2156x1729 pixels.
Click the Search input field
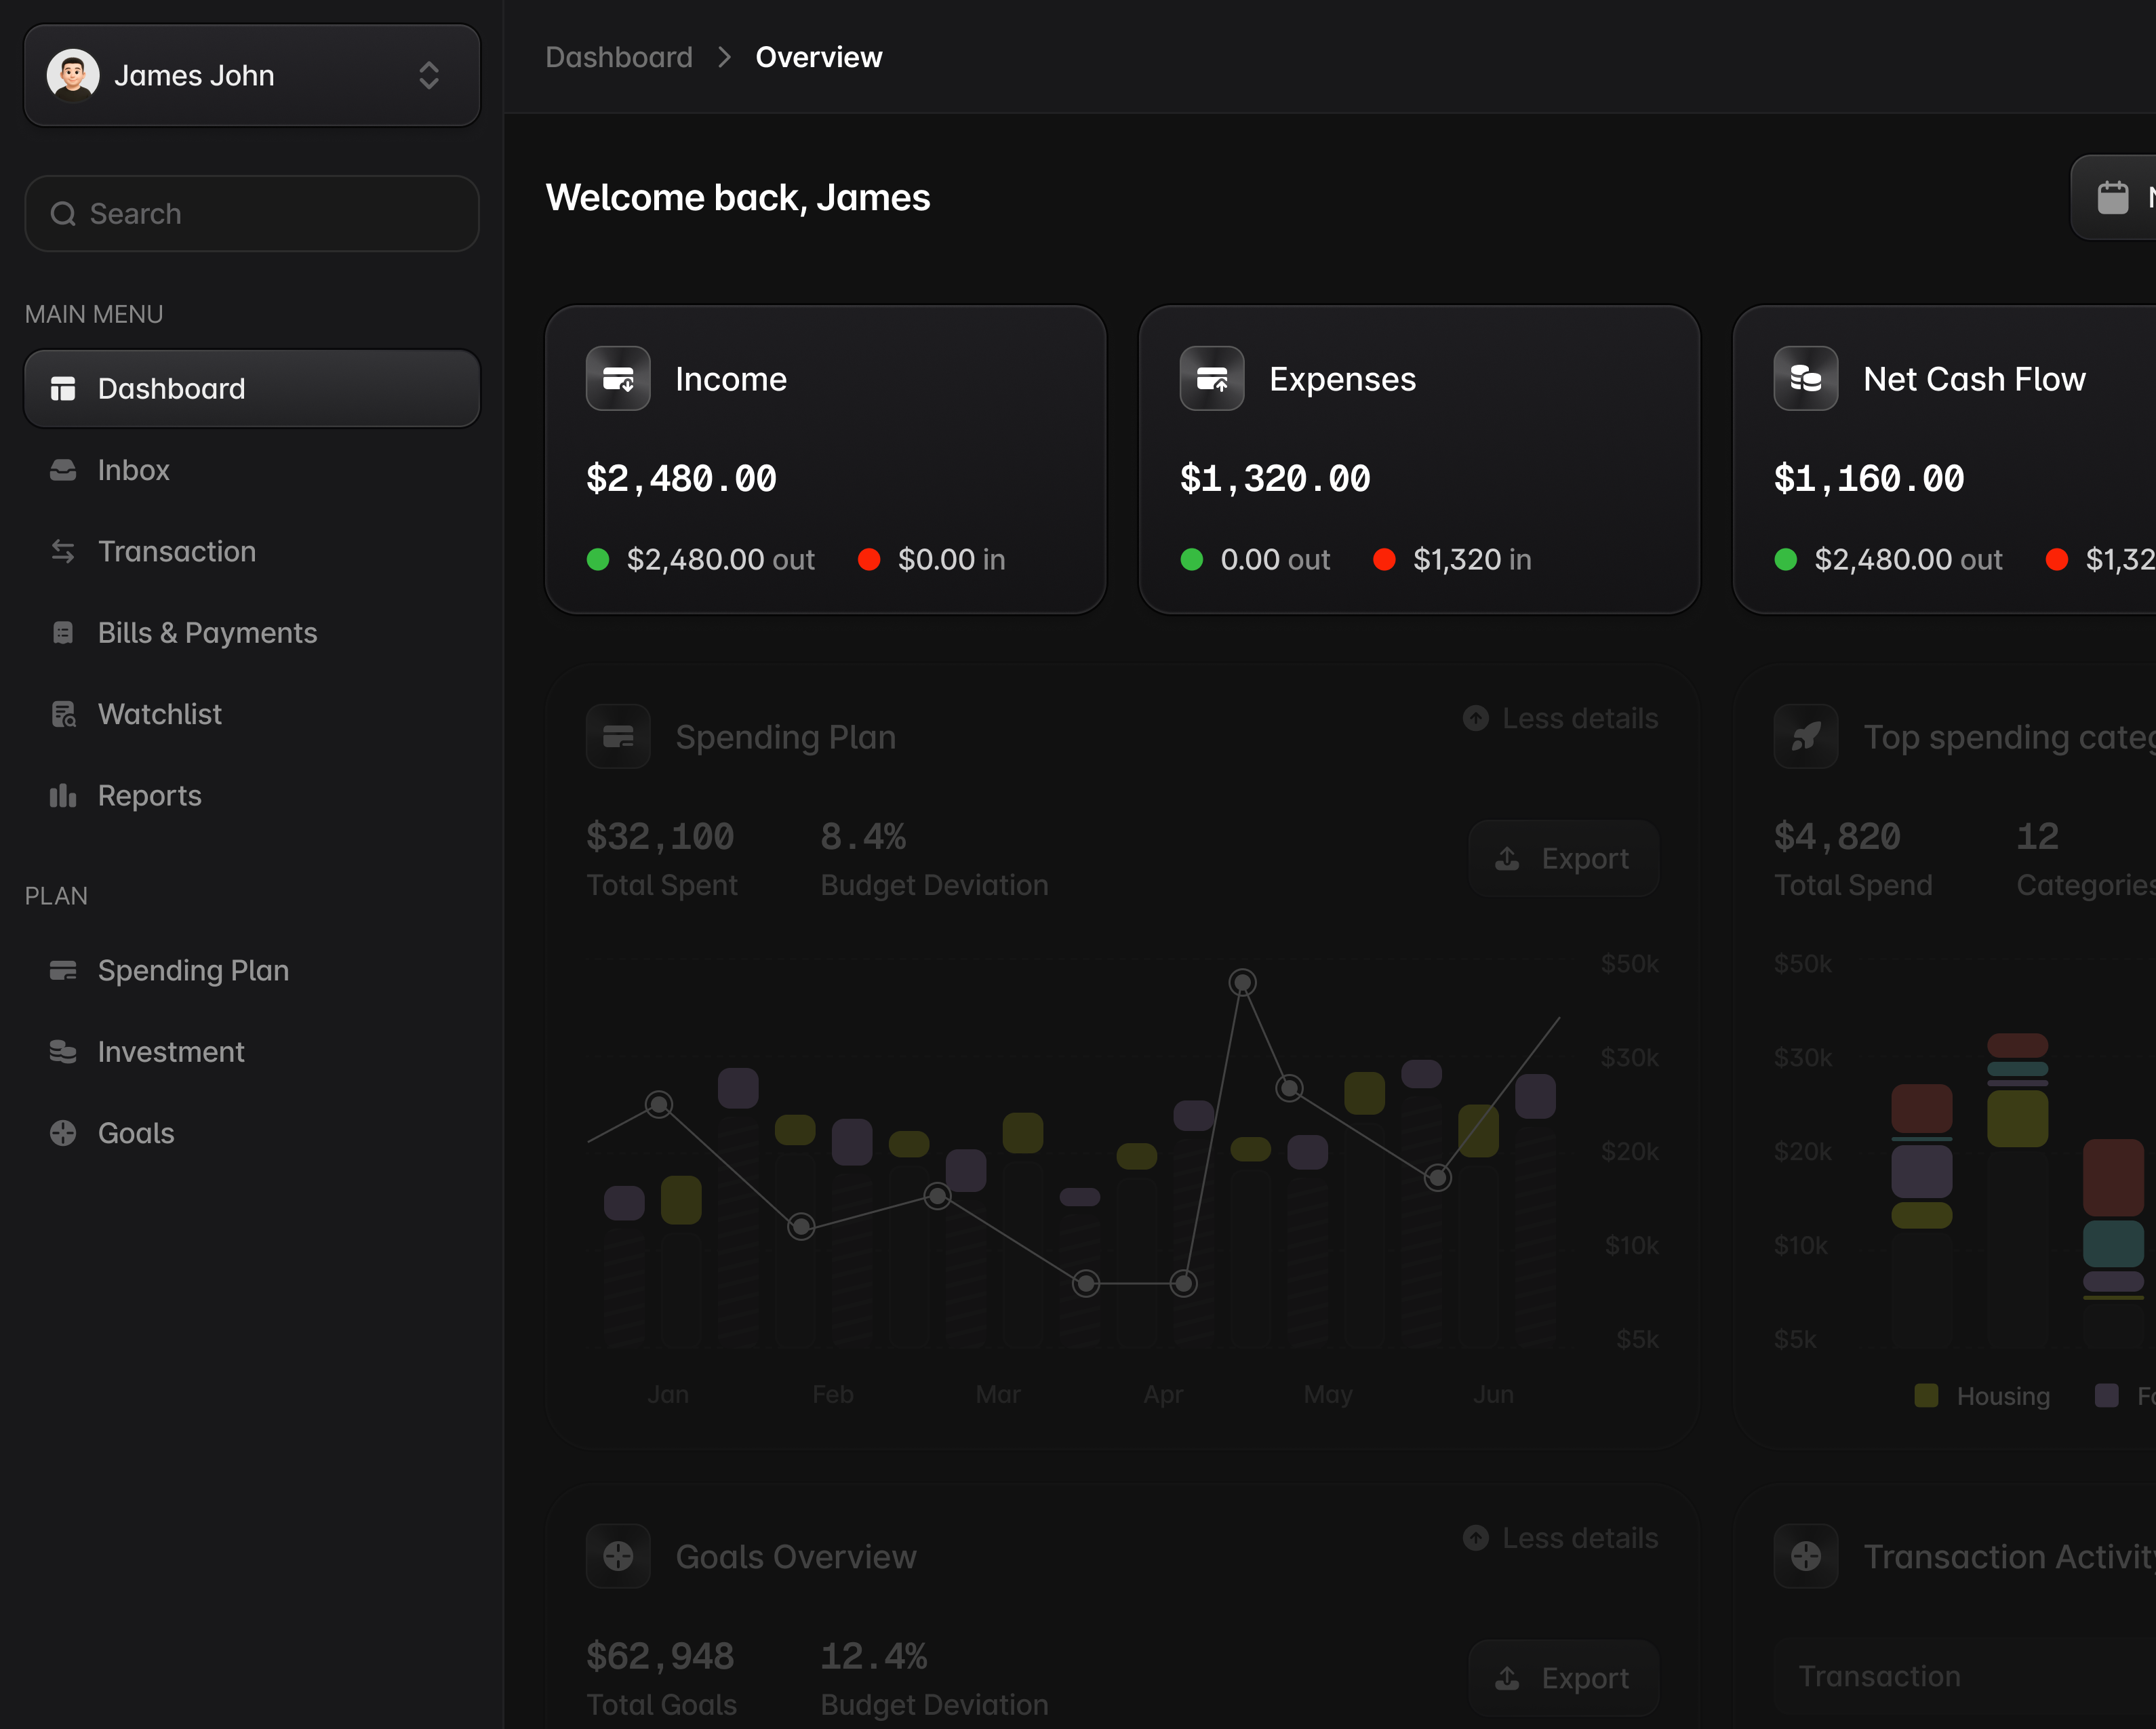(252, 214)
